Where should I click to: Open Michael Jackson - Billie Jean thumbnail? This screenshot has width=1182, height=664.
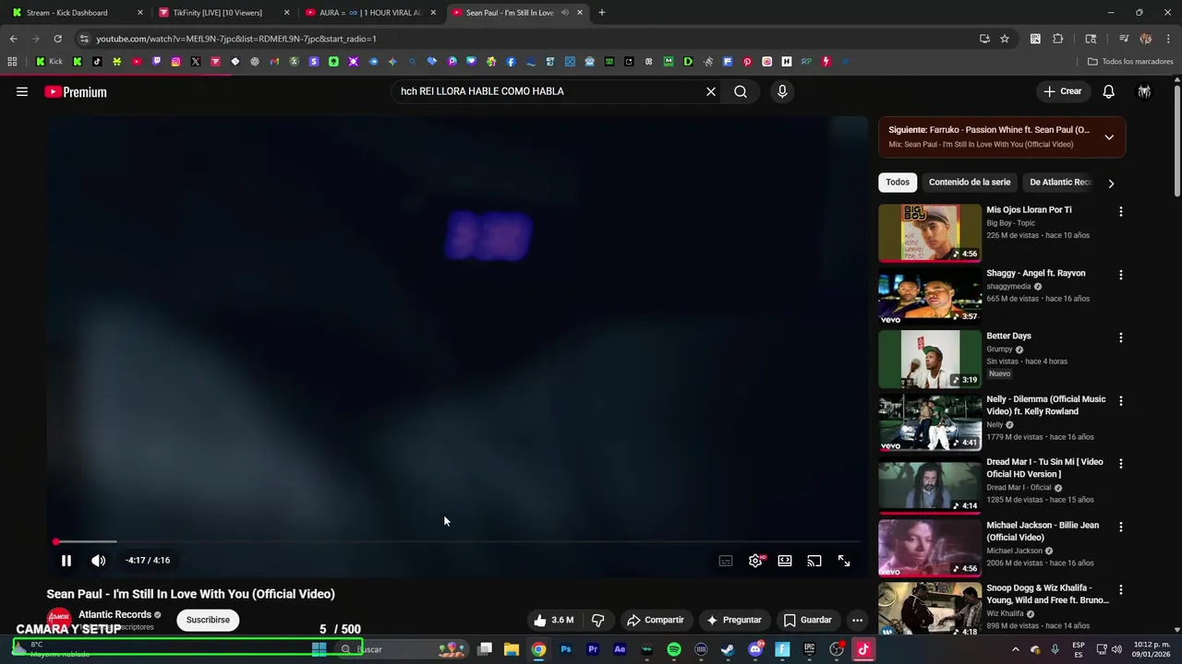[929, 548]
